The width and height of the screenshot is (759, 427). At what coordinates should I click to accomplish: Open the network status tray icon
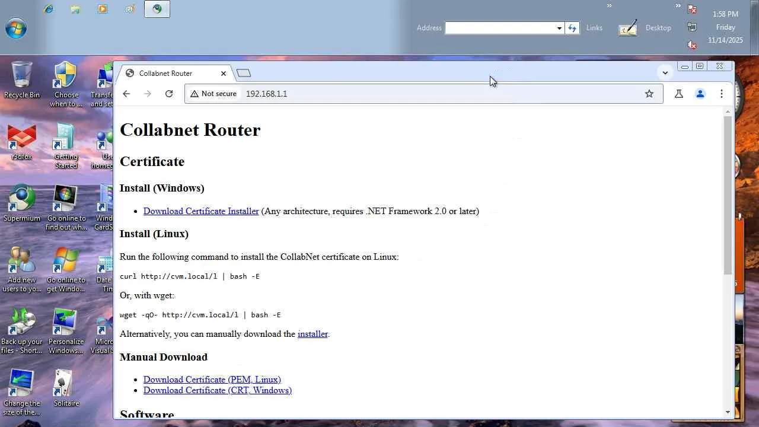[x=692, y=27]
